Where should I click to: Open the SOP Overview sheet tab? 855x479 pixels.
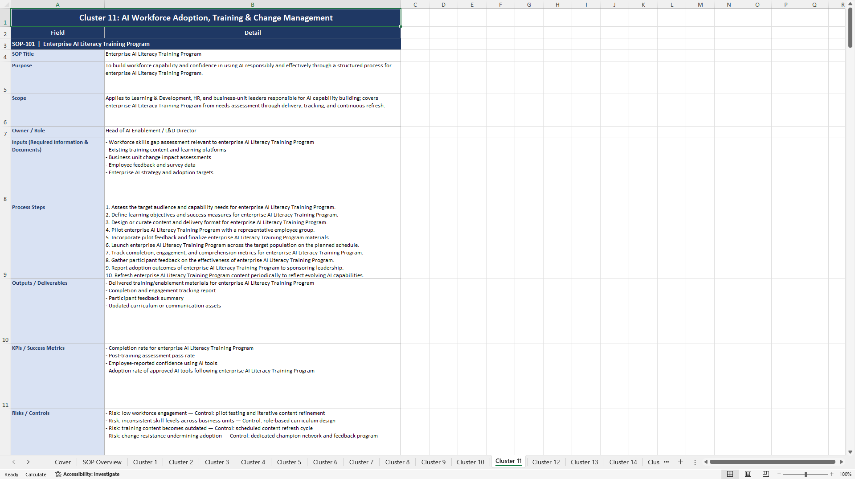(102, 462)
